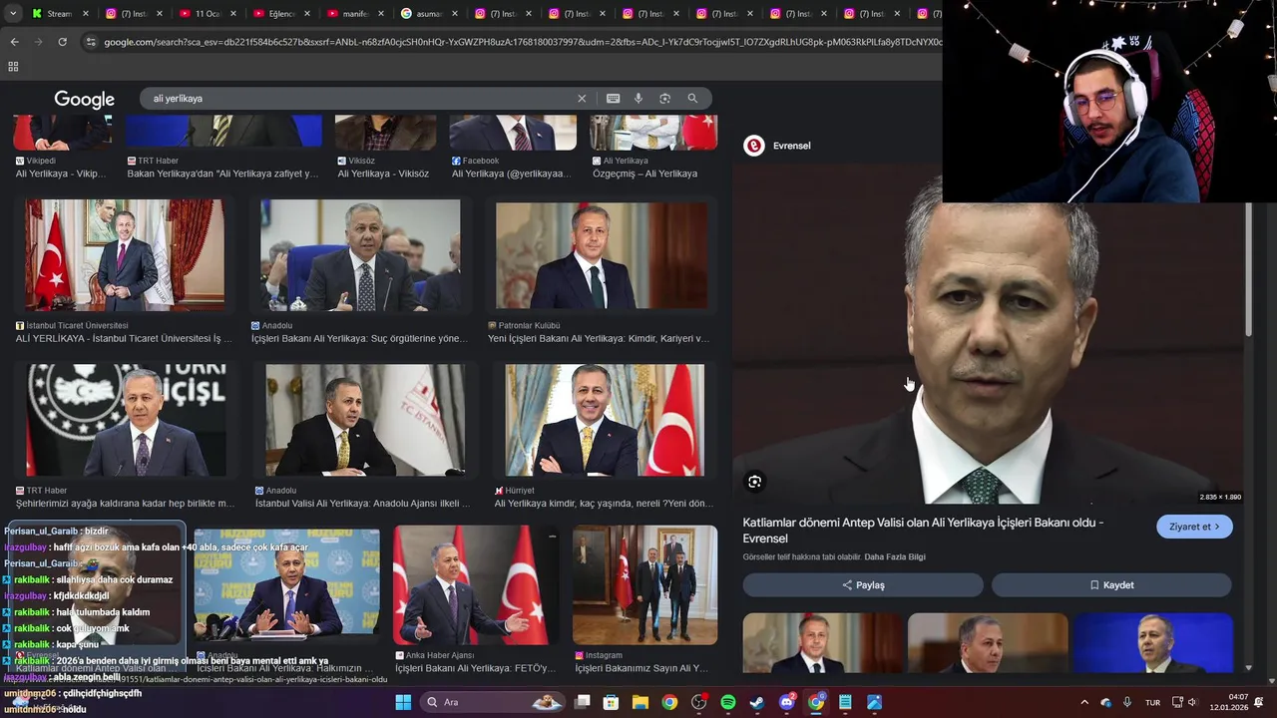Close the Stream tab
This screenshot has width=1277, height=718.
[x=86, y=14]
